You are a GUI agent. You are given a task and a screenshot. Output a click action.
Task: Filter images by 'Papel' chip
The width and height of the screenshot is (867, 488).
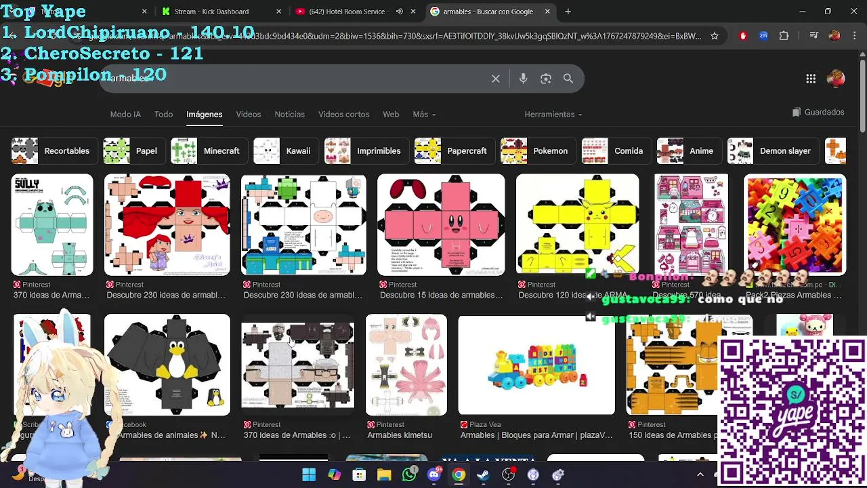[134, 151]
